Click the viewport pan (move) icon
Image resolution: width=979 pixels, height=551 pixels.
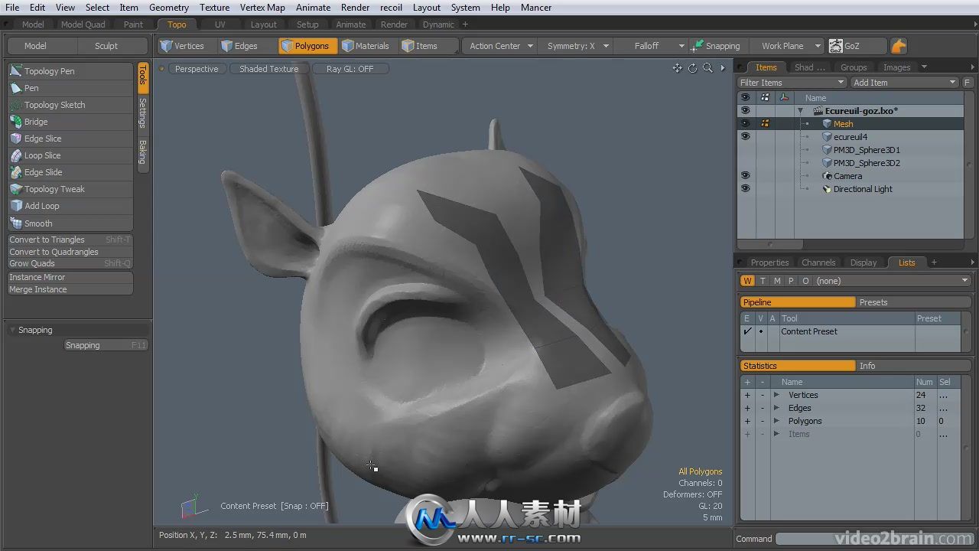[677, 68]
